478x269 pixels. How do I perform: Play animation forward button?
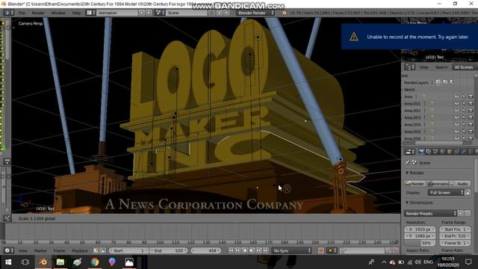tap(252, 251)
